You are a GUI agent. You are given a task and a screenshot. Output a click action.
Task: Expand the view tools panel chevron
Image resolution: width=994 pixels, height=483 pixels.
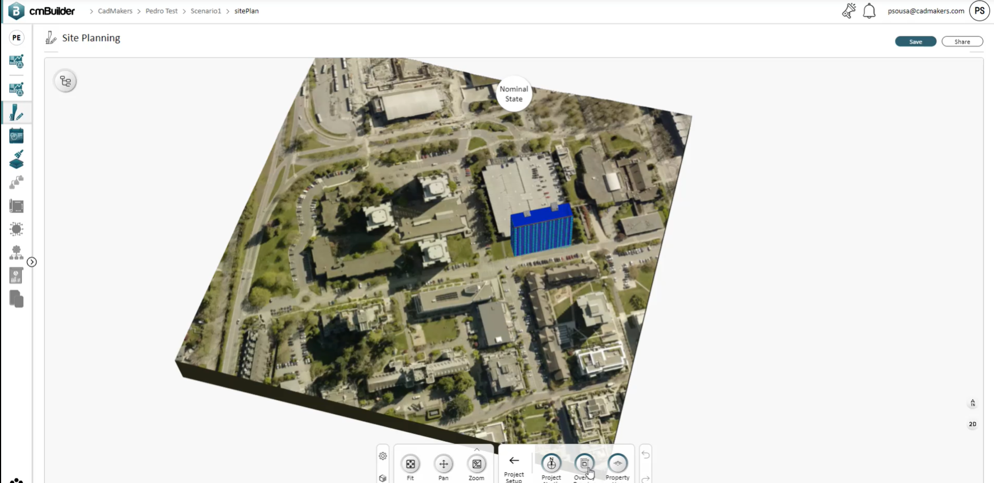point(477,449)
